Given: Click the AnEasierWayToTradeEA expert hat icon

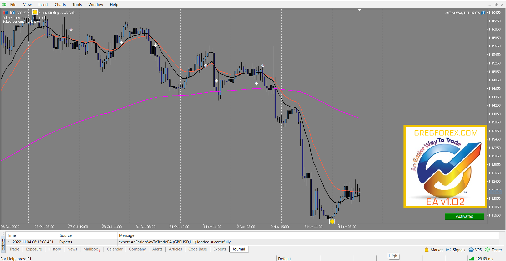Looking at the screenshot, I should pos(483,13).
